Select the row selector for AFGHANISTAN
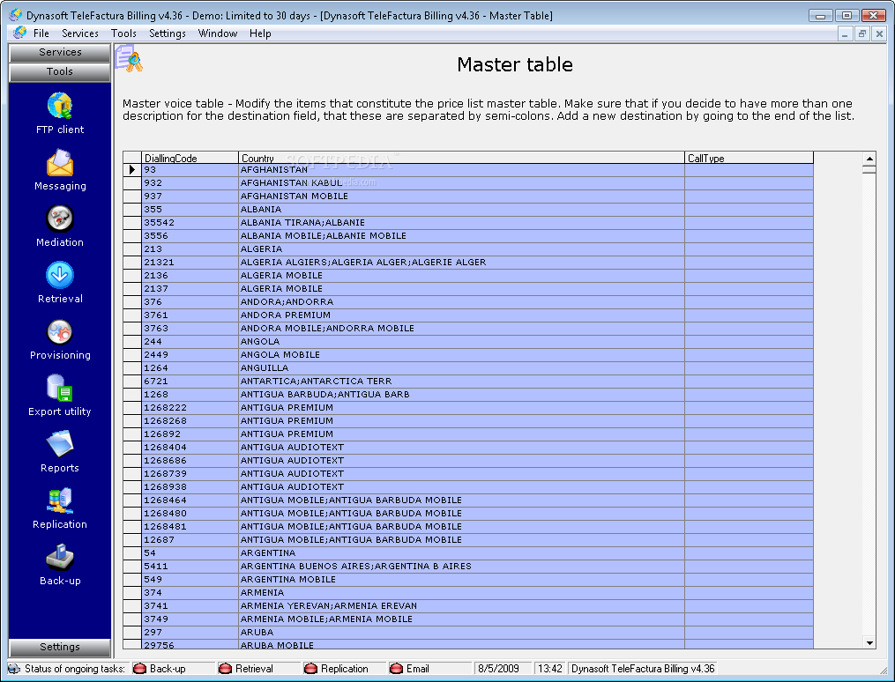895x682 pixels. pos(132,169)
